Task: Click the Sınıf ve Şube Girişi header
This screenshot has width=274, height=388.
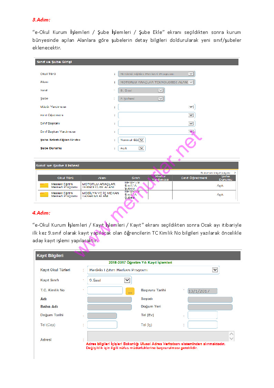Action: (137, 62)
